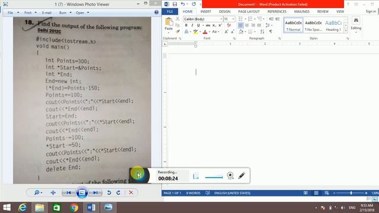Open the Font dialog launcher
379x213 pixels.
pos(234,38)
